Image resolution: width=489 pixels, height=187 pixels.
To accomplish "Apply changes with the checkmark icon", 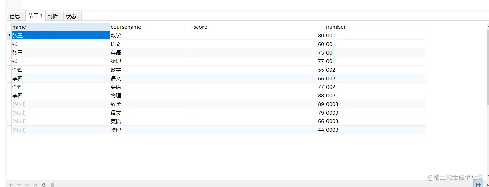I will click(x=27, y=185).
